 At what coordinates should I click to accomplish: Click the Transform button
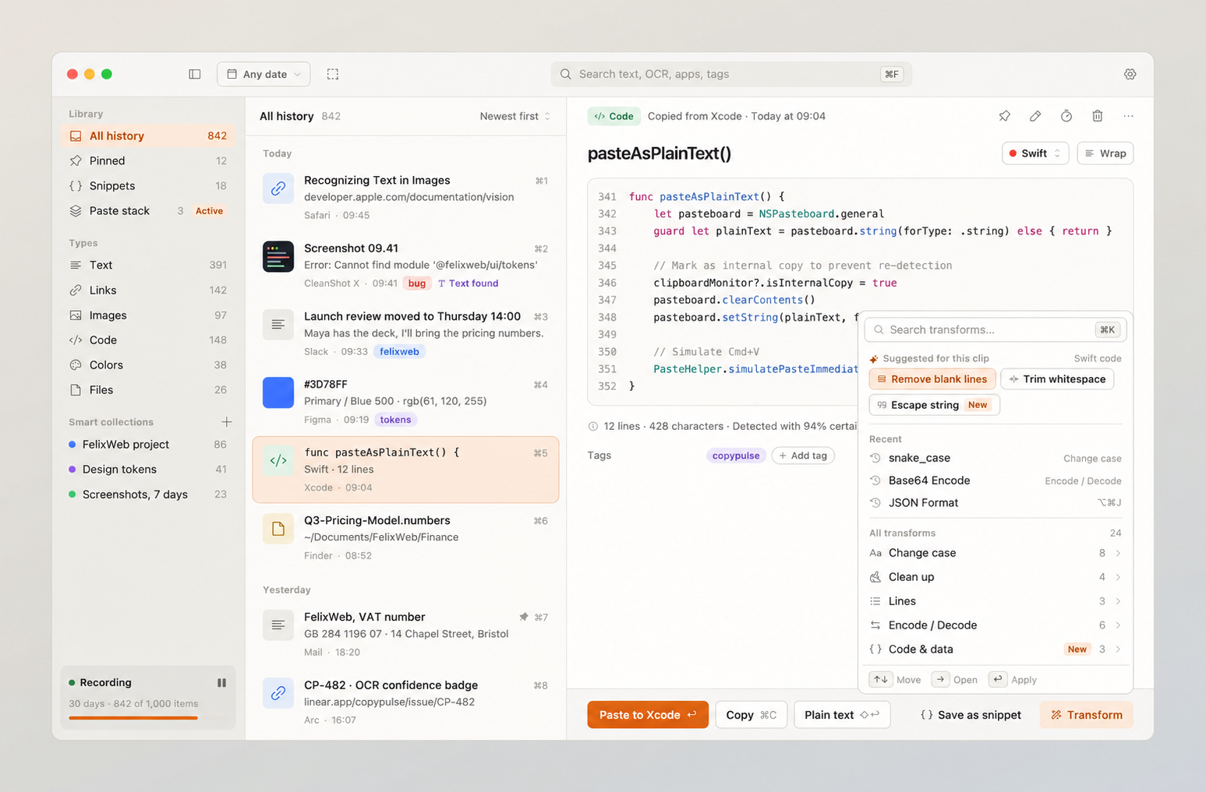[x=1087, y=715]
